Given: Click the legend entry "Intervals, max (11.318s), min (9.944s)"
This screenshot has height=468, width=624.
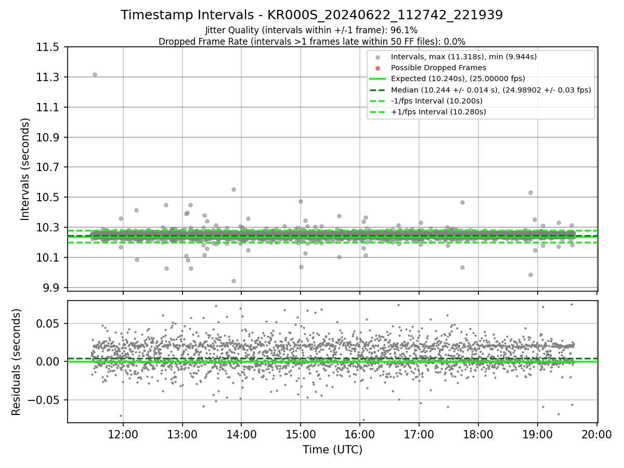Looking at the screenshot, I should click(464, 57).
